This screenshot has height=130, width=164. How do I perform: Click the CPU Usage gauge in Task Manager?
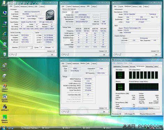point(120,75)
